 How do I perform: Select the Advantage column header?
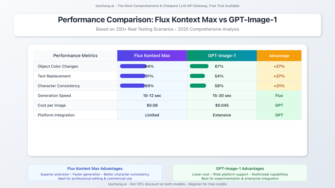pos(279,55)
